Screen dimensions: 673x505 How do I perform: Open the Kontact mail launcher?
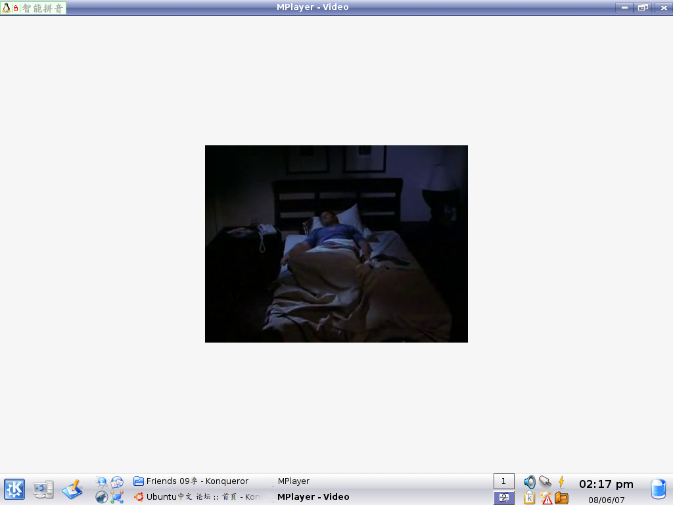[117, 481]
